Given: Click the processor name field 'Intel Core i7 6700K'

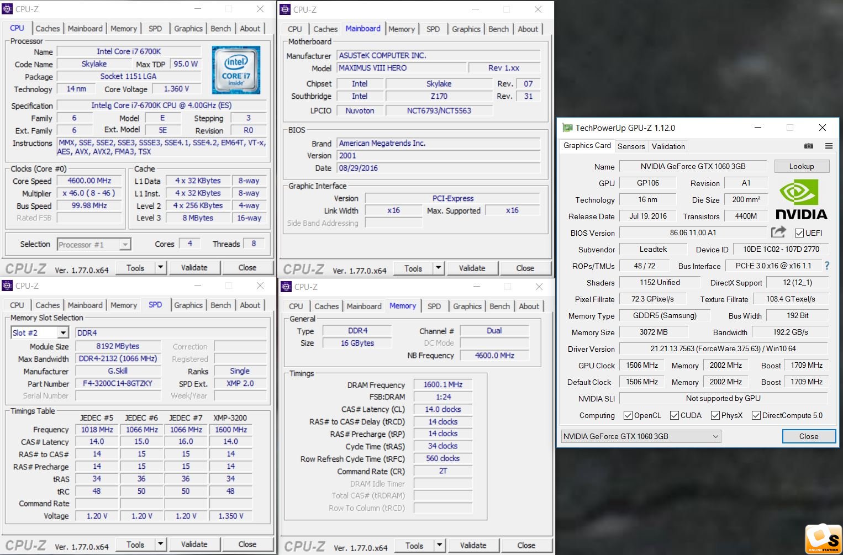Looking at the screenshot, I should [129, 51].
